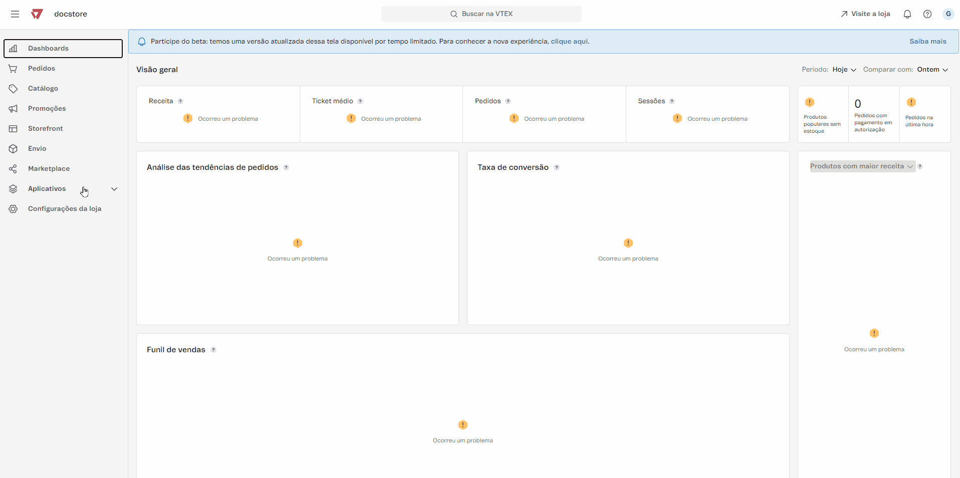Open the Comparar com Ontem dropdown
Image resolution: width=960 pixels, height=478 pixels.
[932, 70]
